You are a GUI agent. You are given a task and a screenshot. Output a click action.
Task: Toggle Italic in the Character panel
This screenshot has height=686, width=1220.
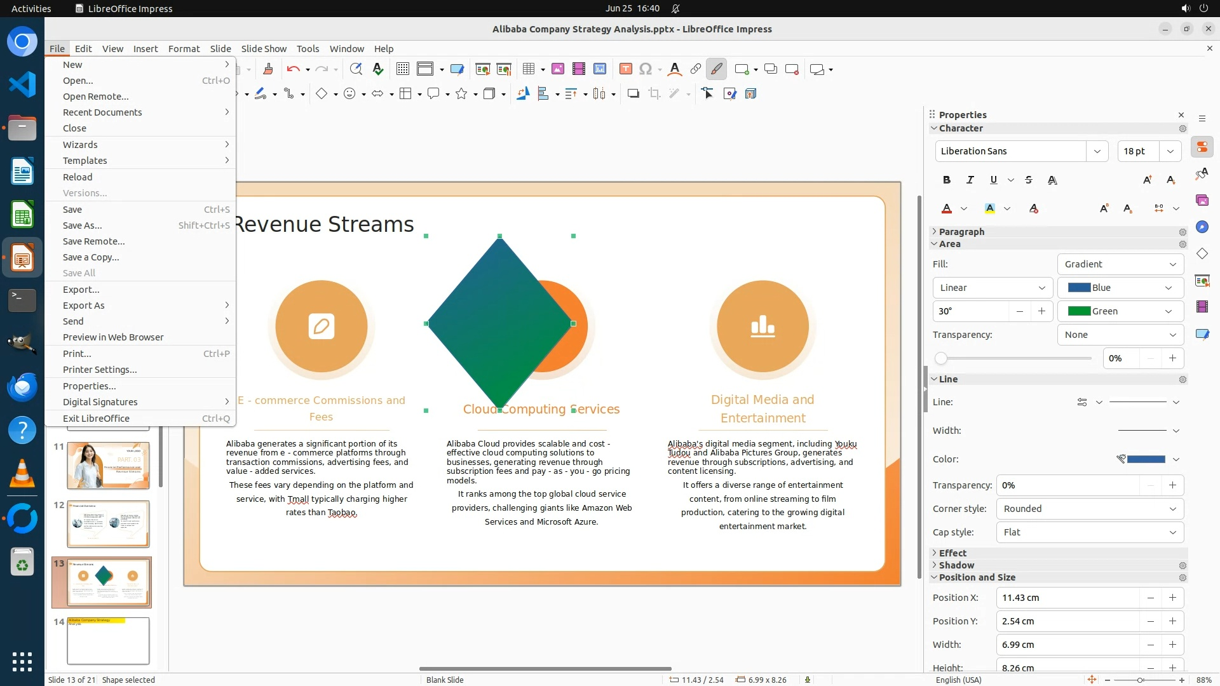(x=970, y=180)
